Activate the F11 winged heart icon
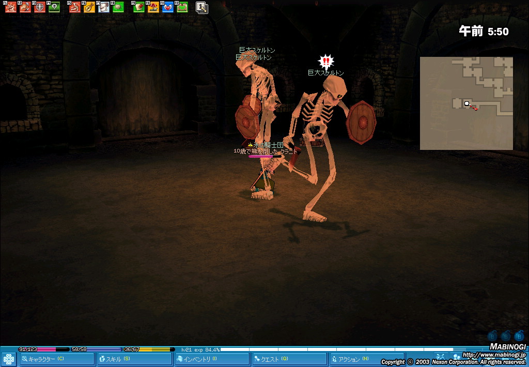Viewport: 529px width, 367px height. 168,7
